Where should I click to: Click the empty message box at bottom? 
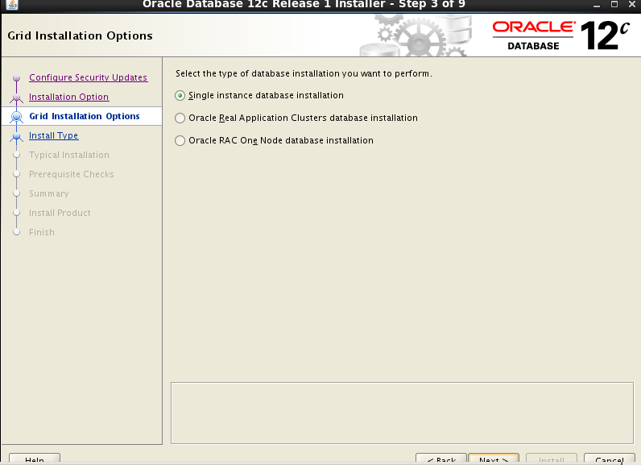coord(403,413)
